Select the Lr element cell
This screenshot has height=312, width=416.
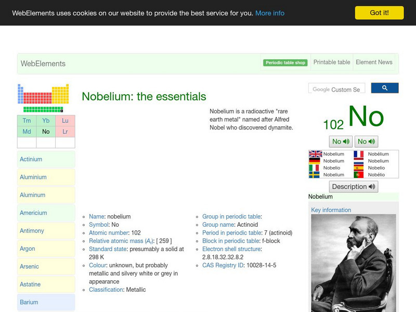(66, 132)
